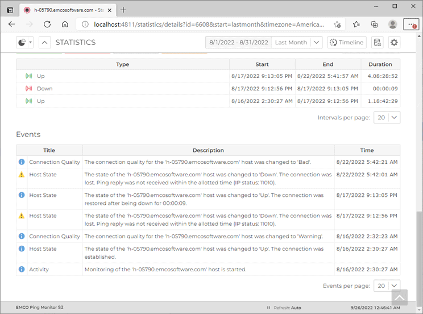Collapse statistics using the up-chevron button
Viewport: 423px width, 314px height.
click(x=45, y=43)
